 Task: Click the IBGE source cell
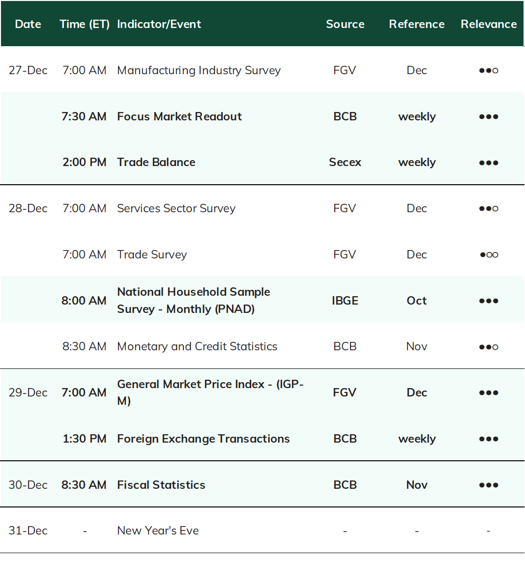click(x=345, y=301)
